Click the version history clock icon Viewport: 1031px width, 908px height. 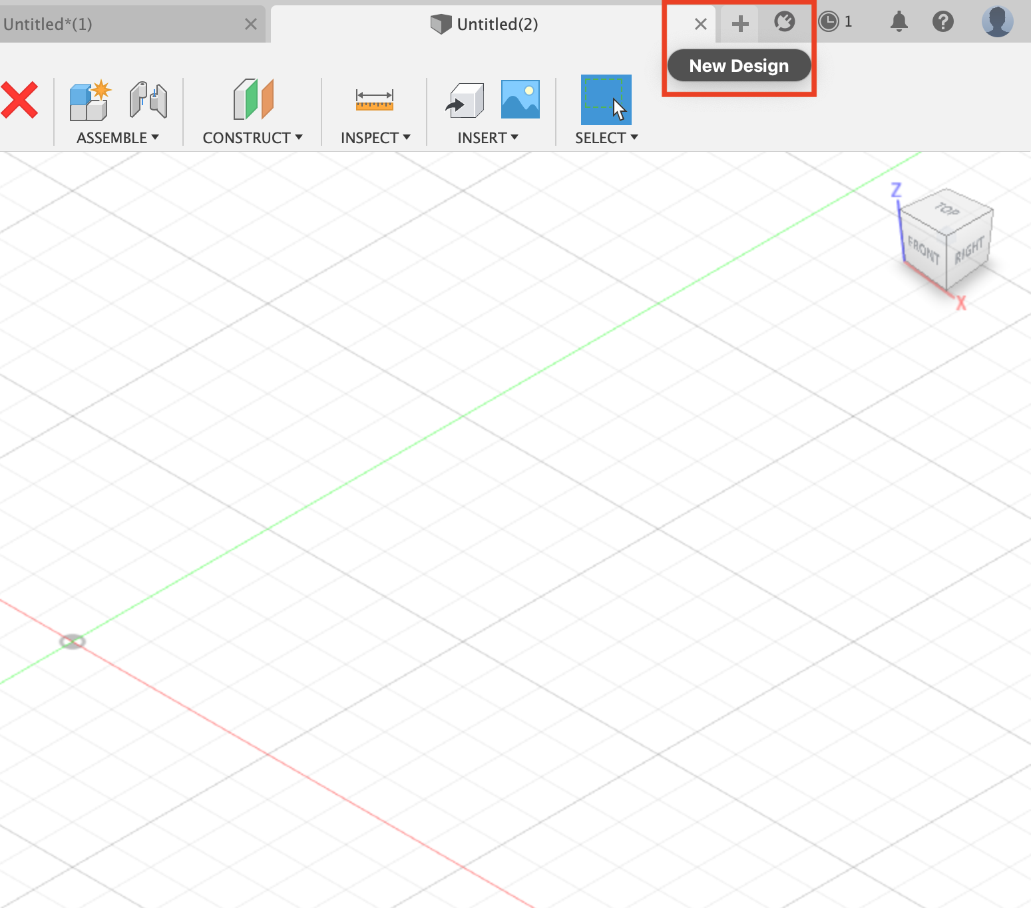[829, 21]
